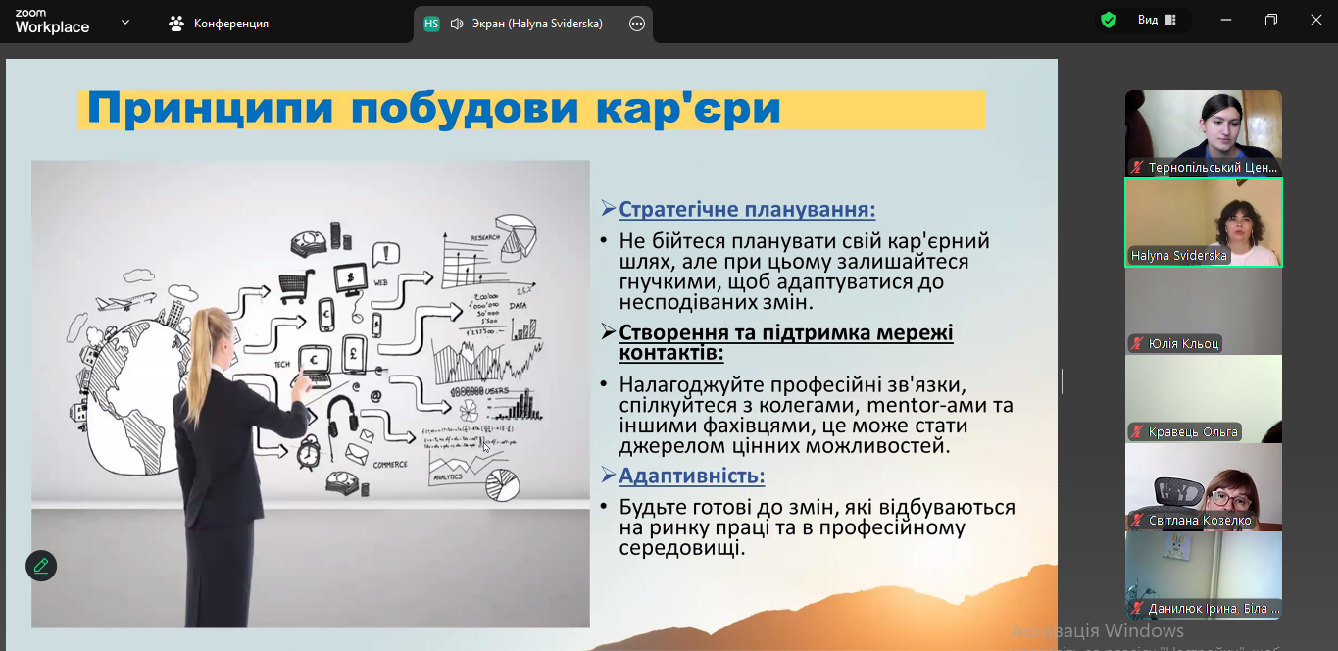1338x651 pixels.
Task: Click the divider handle beside the shared screen
Action: (x=1063, y=380)
